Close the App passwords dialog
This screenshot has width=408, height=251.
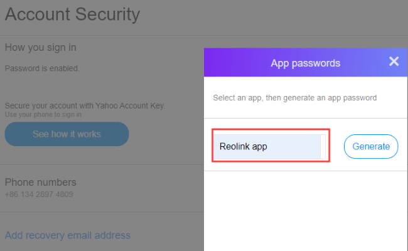394,61
